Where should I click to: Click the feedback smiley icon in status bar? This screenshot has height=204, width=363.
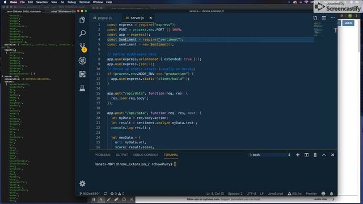323,194
